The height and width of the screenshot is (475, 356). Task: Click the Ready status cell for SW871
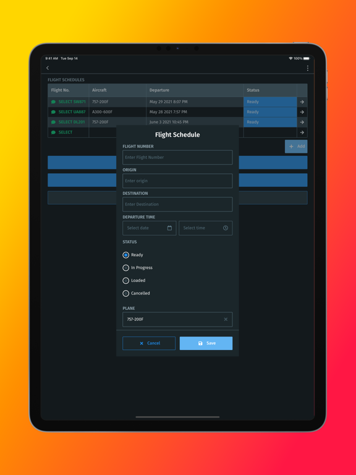[270, 102]
